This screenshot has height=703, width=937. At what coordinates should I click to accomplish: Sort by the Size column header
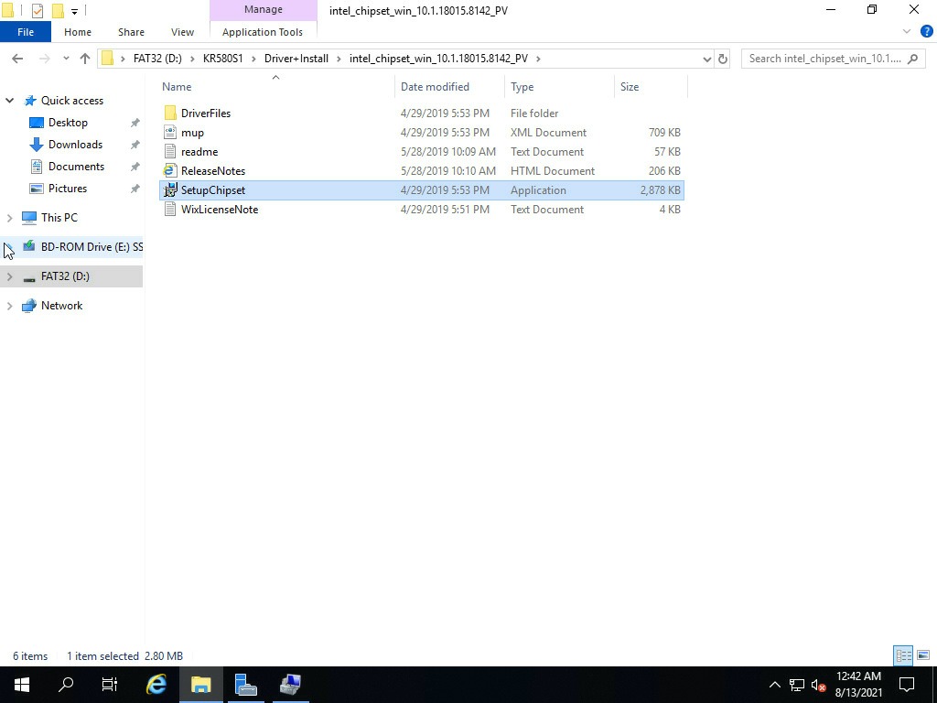tap(630, 87)
